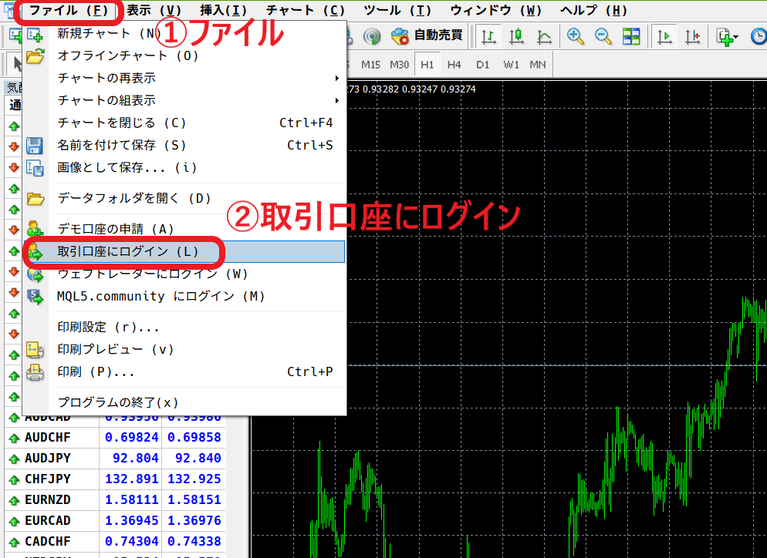This screenshot has height=558, width=767.
Task: Click the tile windows grid icon
Action: coord(631,36)
